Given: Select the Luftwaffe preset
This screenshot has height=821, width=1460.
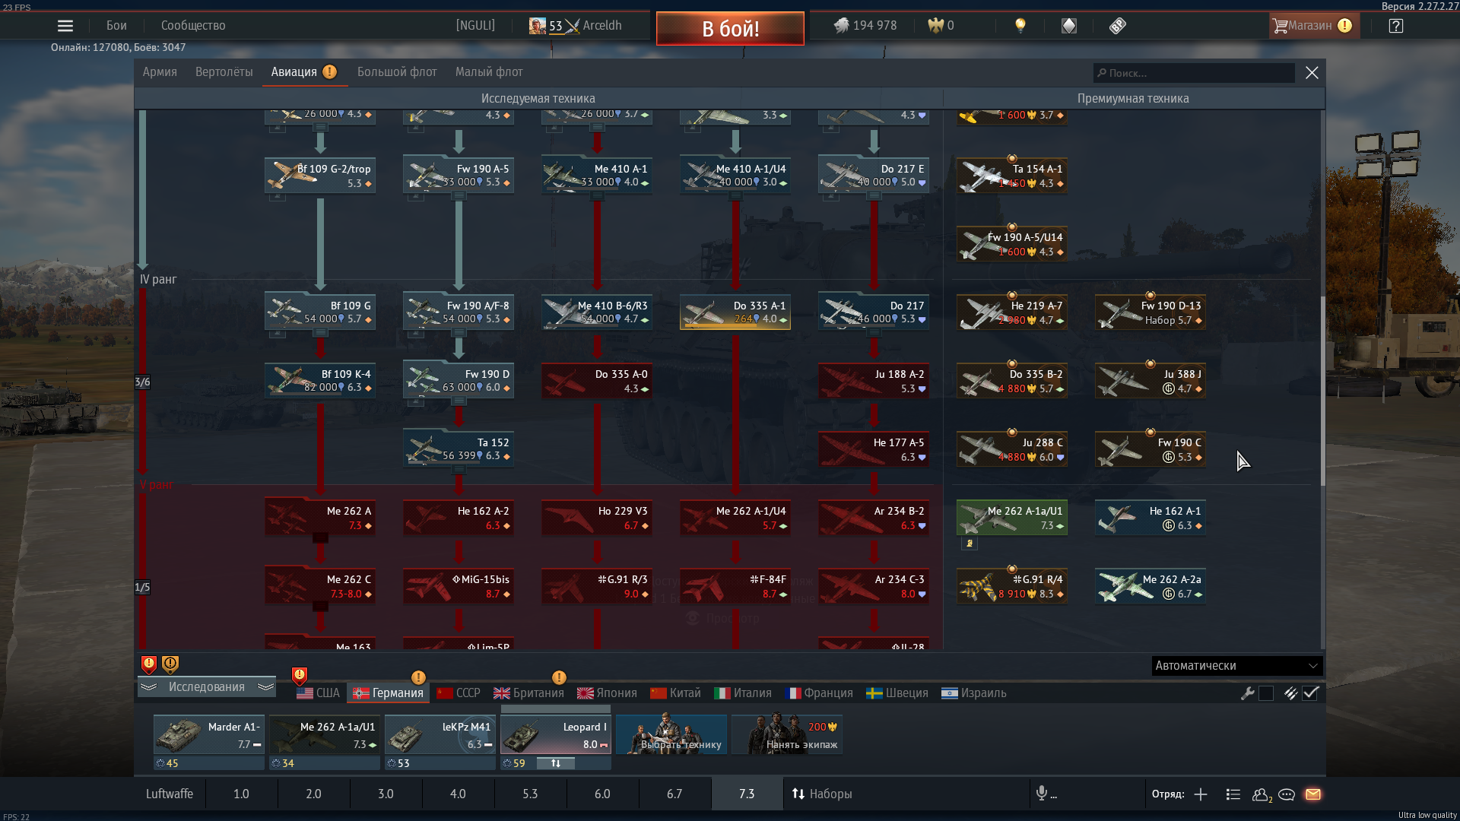Looking at the screenshot, I should click(169, 794).
